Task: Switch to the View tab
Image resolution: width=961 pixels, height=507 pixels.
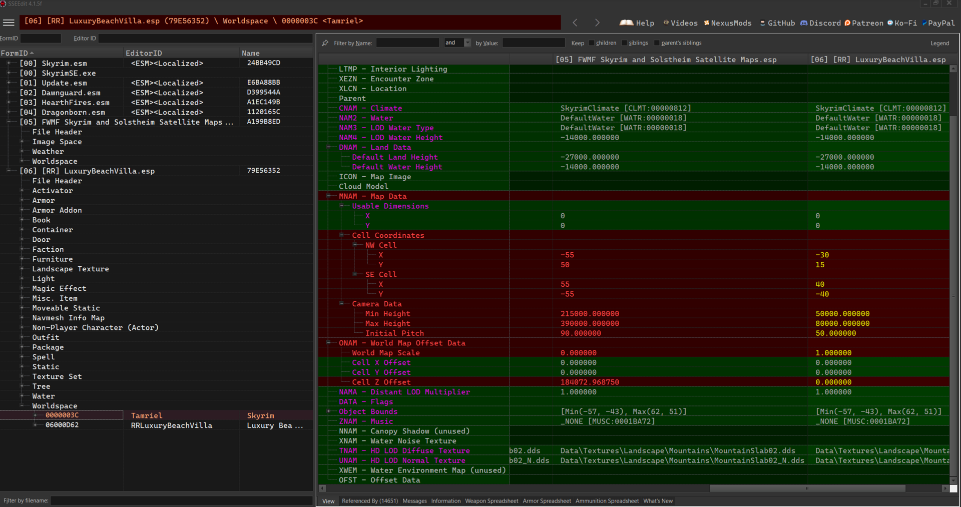Action: [x=328, y=501]
